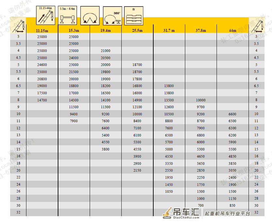
Task: Click the 360° slewing range icon
Action: click(113, 16)
